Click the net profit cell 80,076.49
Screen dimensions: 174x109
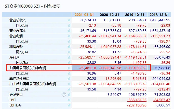[162, 57]
